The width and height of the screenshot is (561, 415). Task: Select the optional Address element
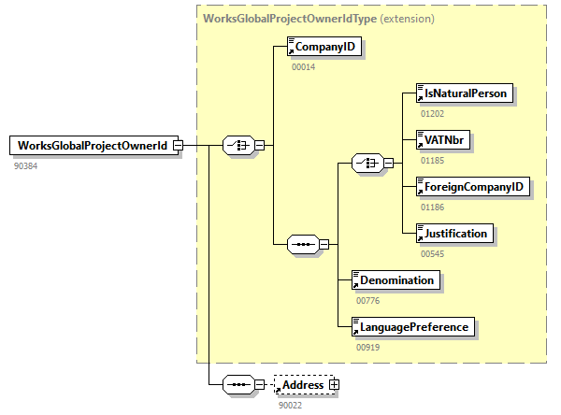(x=301, y=385)
